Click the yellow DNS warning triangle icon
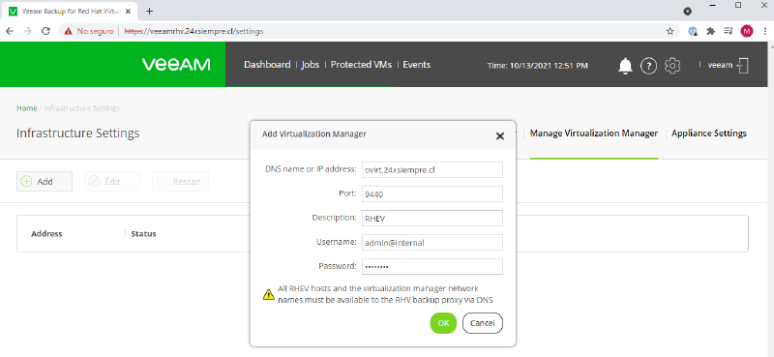 coord(269,295)
